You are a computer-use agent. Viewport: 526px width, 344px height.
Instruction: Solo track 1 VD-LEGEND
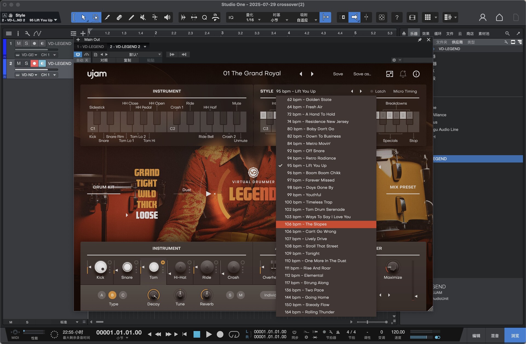coord(26,43)
